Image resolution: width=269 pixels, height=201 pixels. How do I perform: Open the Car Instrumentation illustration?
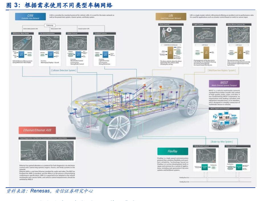[x=50, y=43]
